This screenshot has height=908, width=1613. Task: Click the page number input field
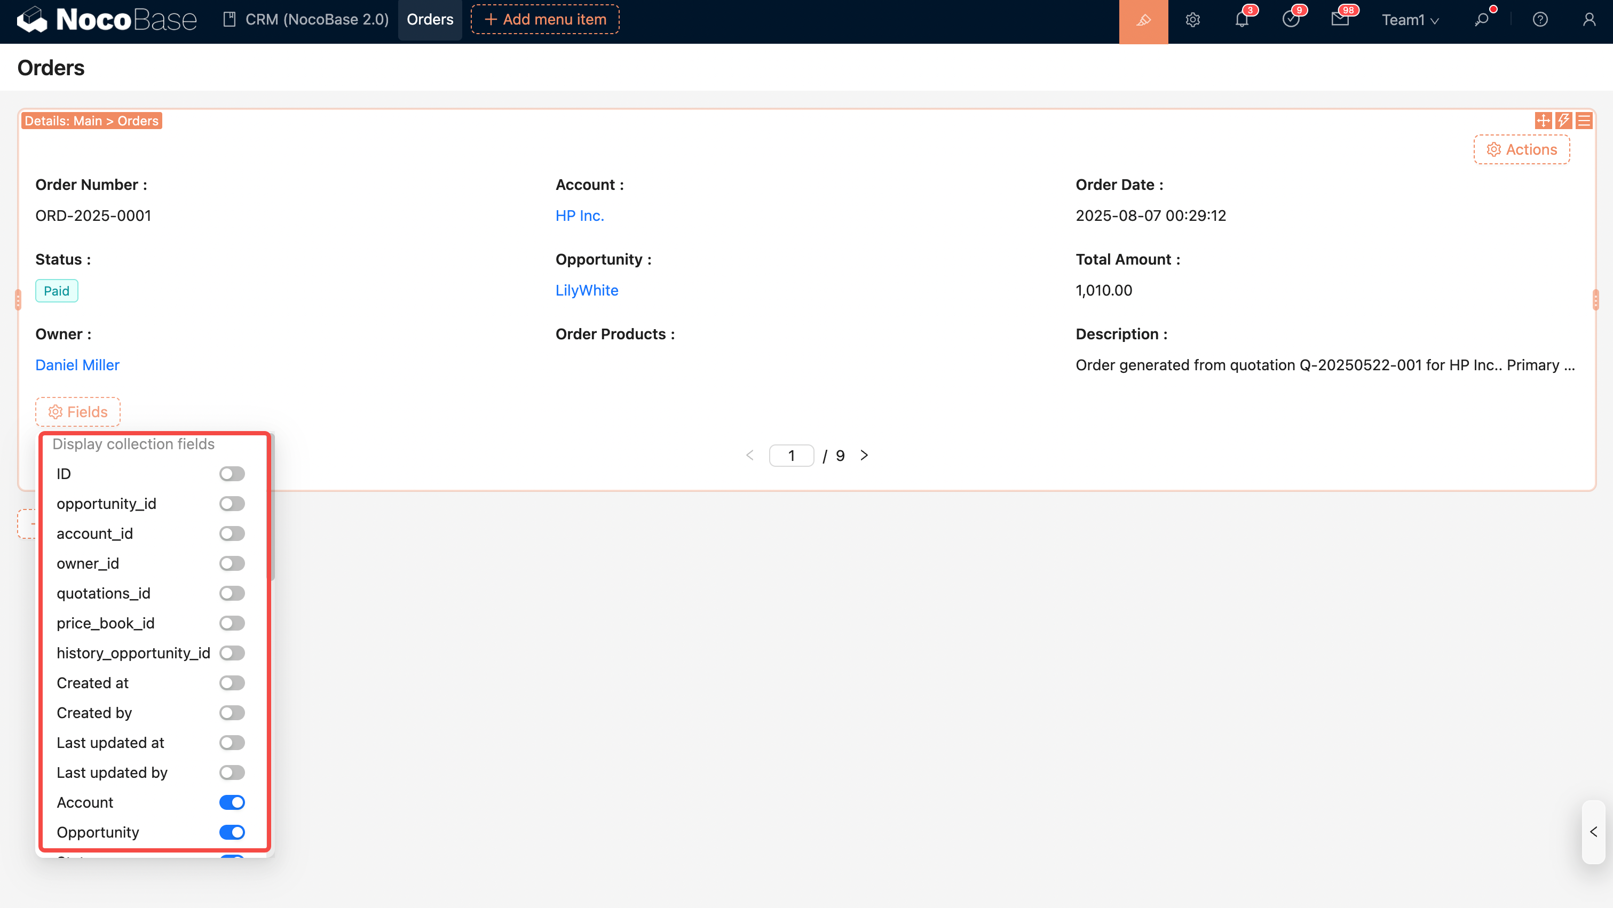791,455
